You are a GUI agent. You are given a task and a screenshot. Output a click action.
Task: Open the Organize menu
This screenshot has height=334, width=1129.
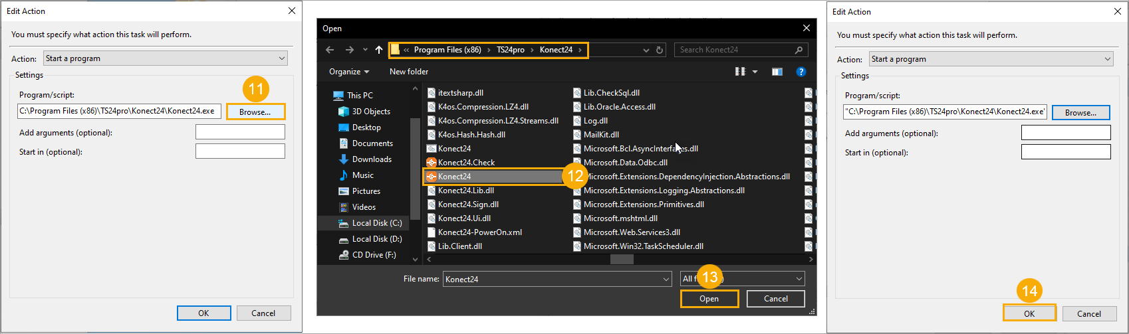pyautogui.click(x=349, y=72)
